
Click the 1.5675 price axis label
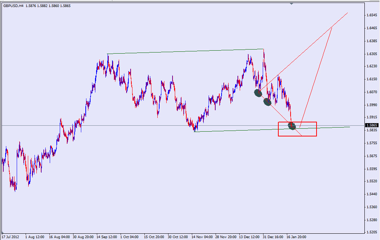pos(372,156)
